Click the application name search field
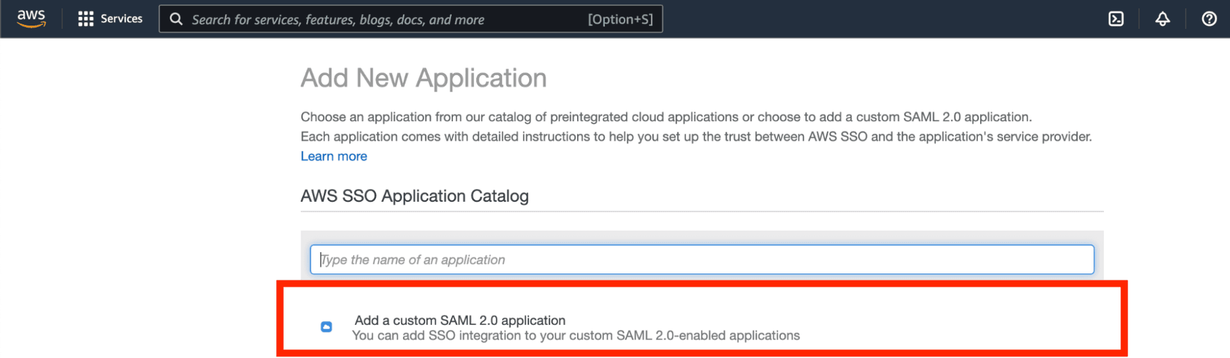The width and height of the screenshot is (1230, 358). click(x=701, y=260)
